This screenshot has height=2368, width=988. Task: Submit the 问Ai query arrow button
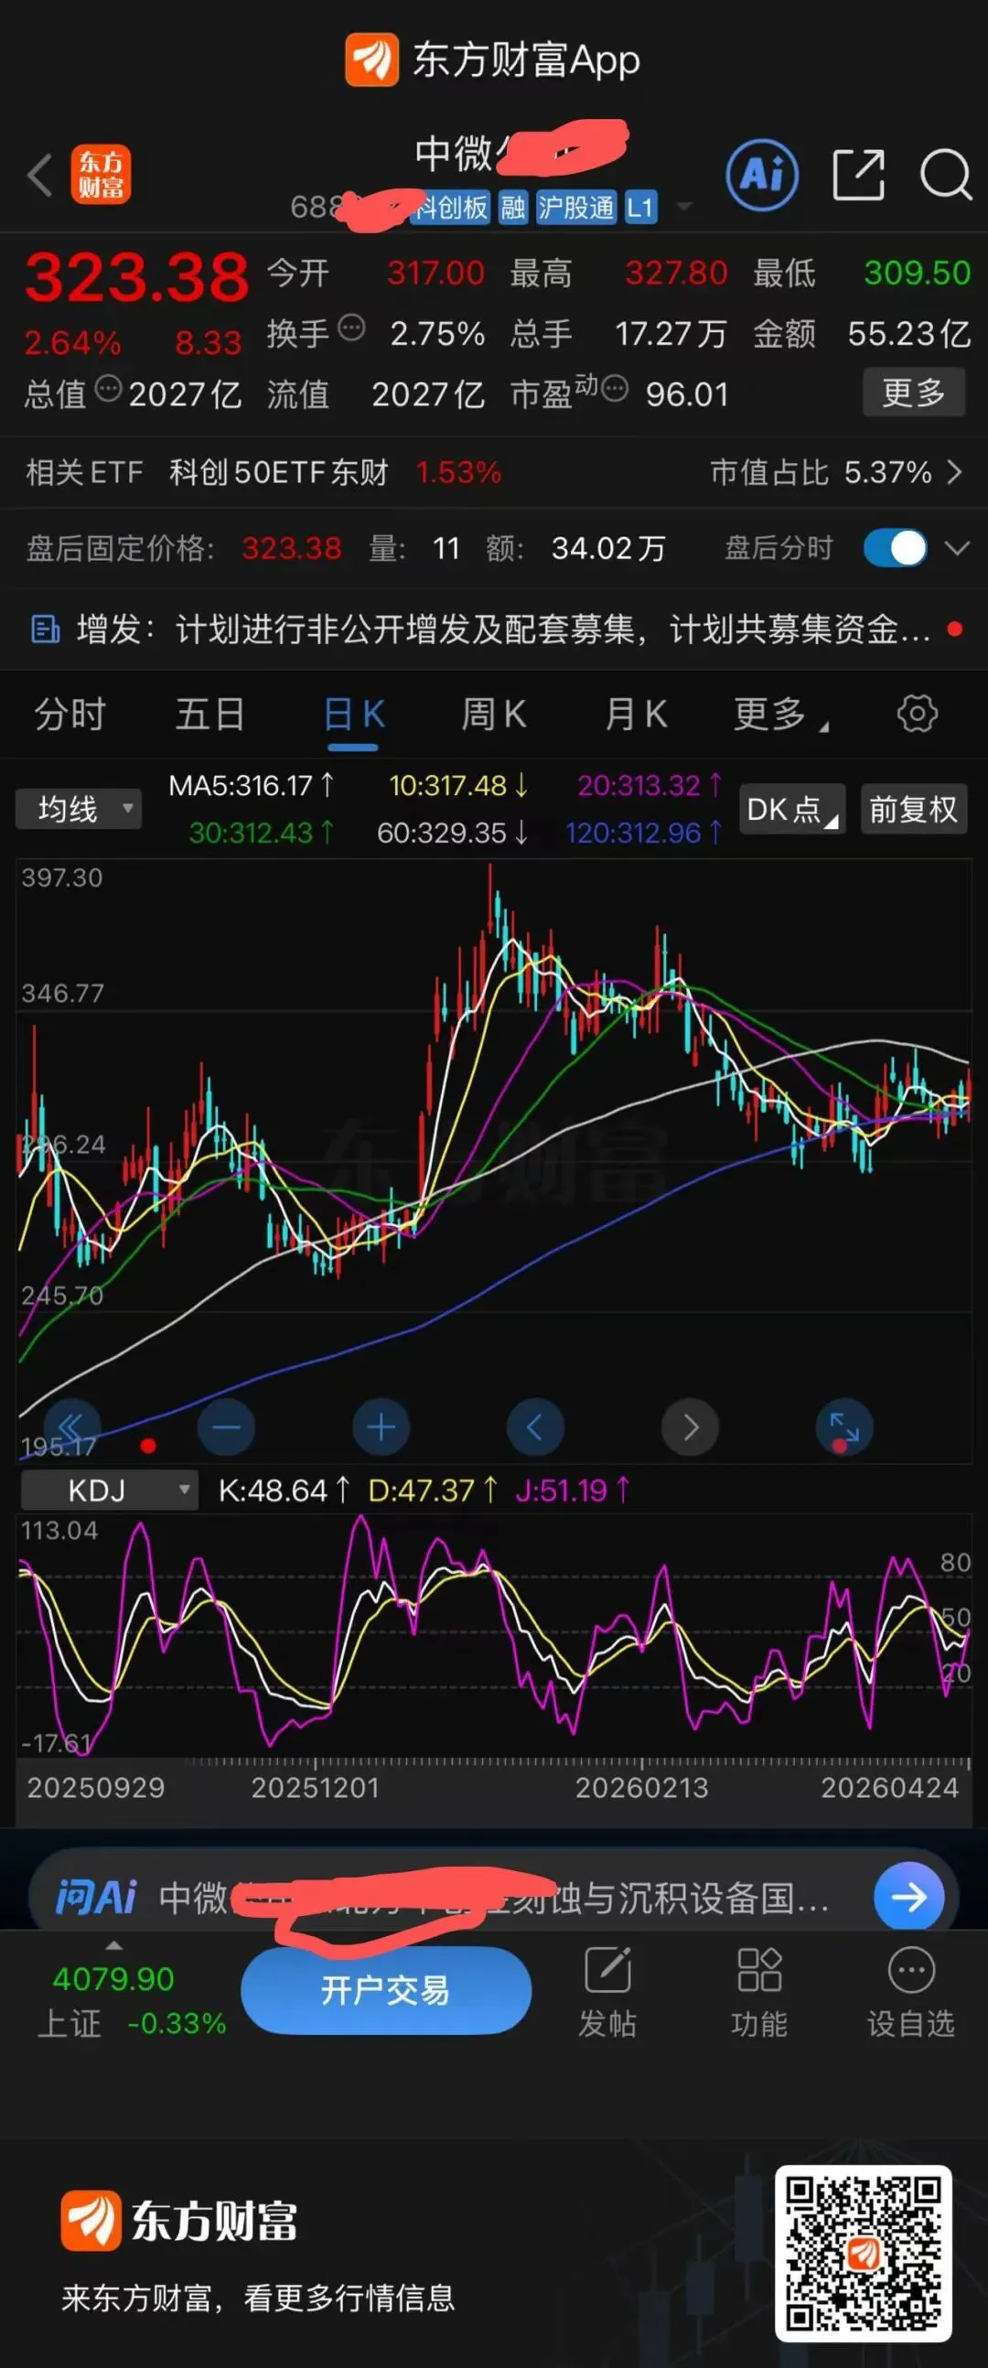[909, 1897]
